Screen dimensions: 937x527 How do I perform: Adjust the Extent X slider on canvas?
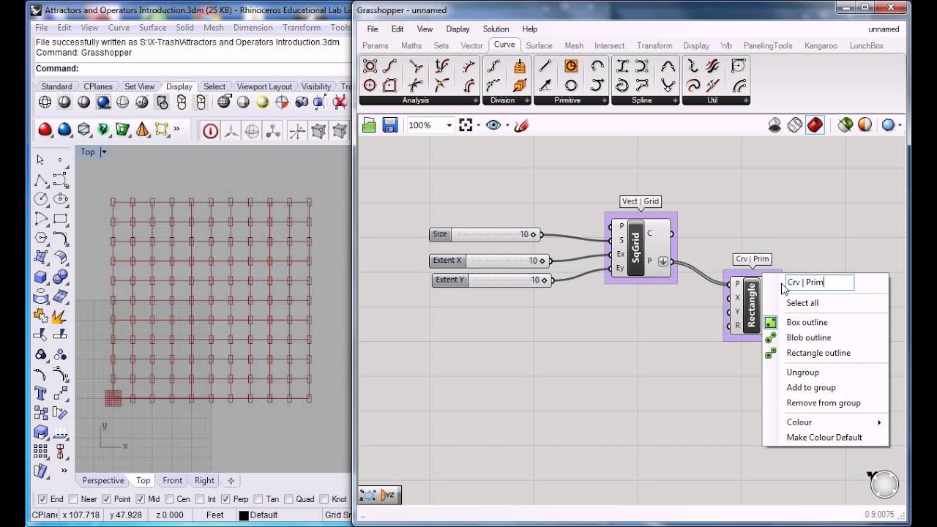point(490,261)
